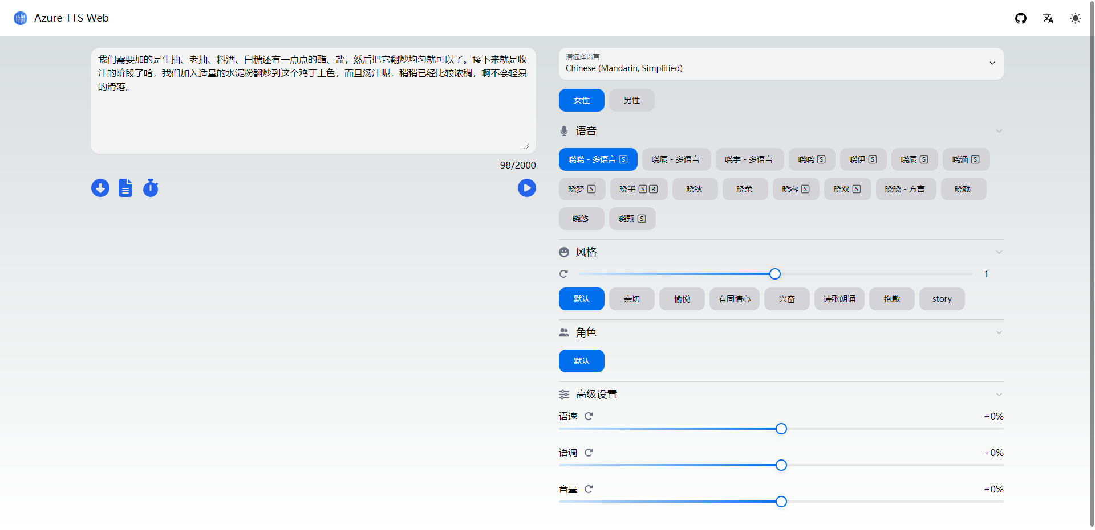
Task: Toggle light/dark theme with the sun icon
Action: (x=1076, y=18)
